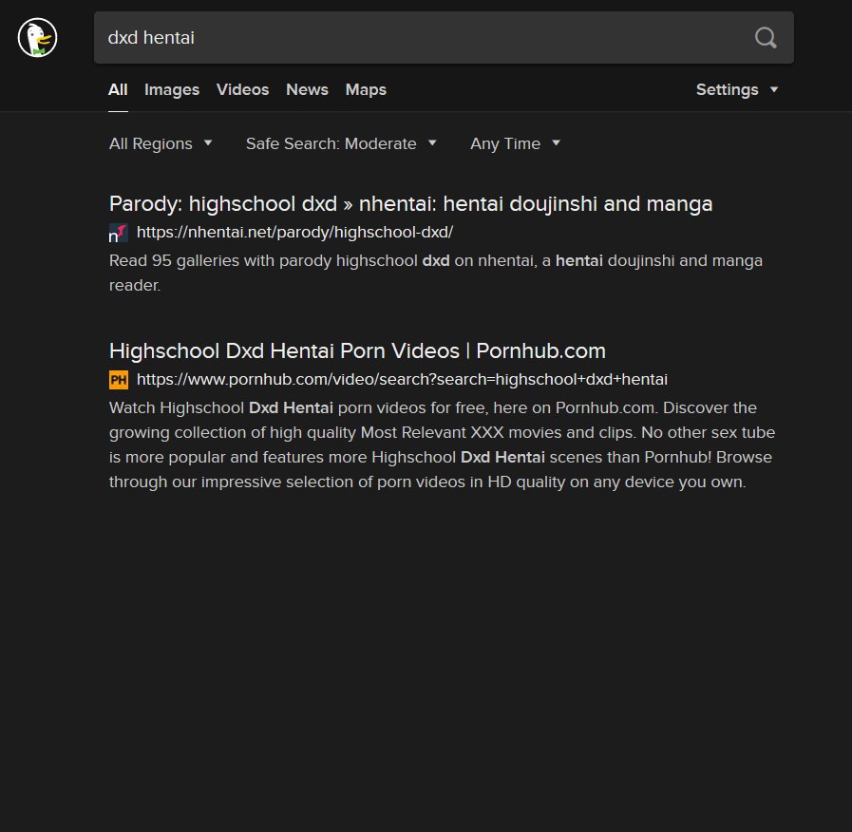Click the nhentai.net result URL
Image resolution: width=852 pixels, height=832 pixels.
(294, 232)
